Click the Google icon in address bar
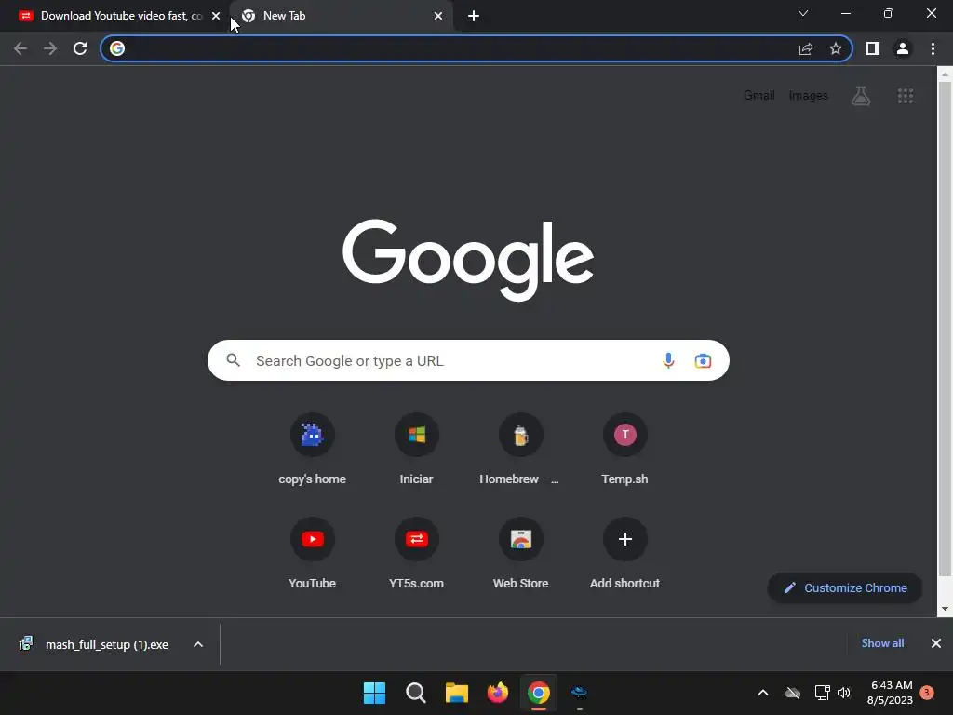 click(117, 48)
